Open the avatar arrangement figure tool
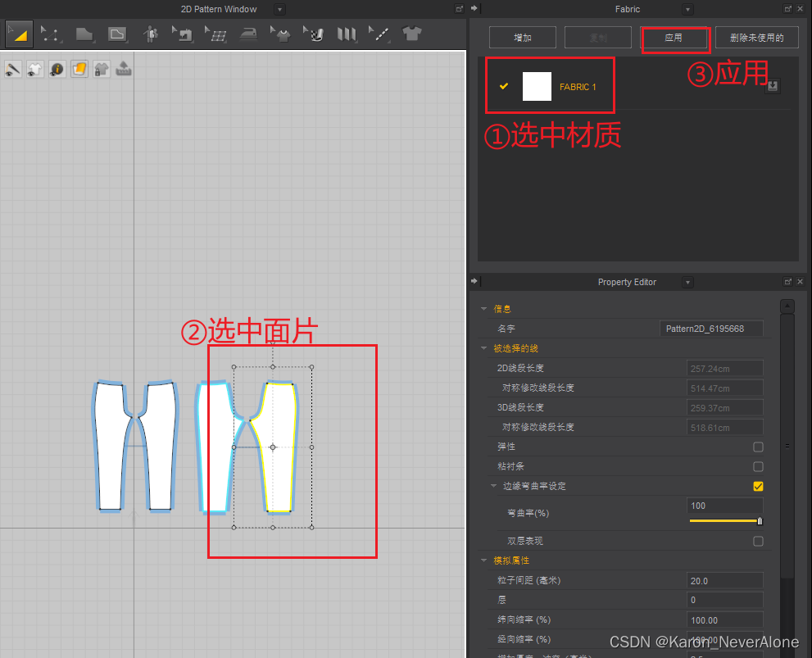The height and width of the screenshot is (658, 812). pos(151,34)
